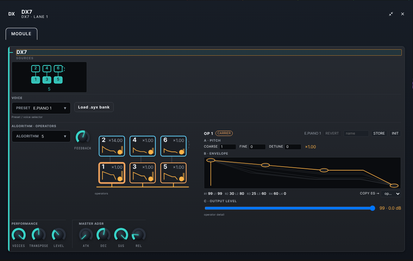Screen dimensions: 413x261
Task: Collapse the DX7 panel with shrink icon
Action: 391,14
